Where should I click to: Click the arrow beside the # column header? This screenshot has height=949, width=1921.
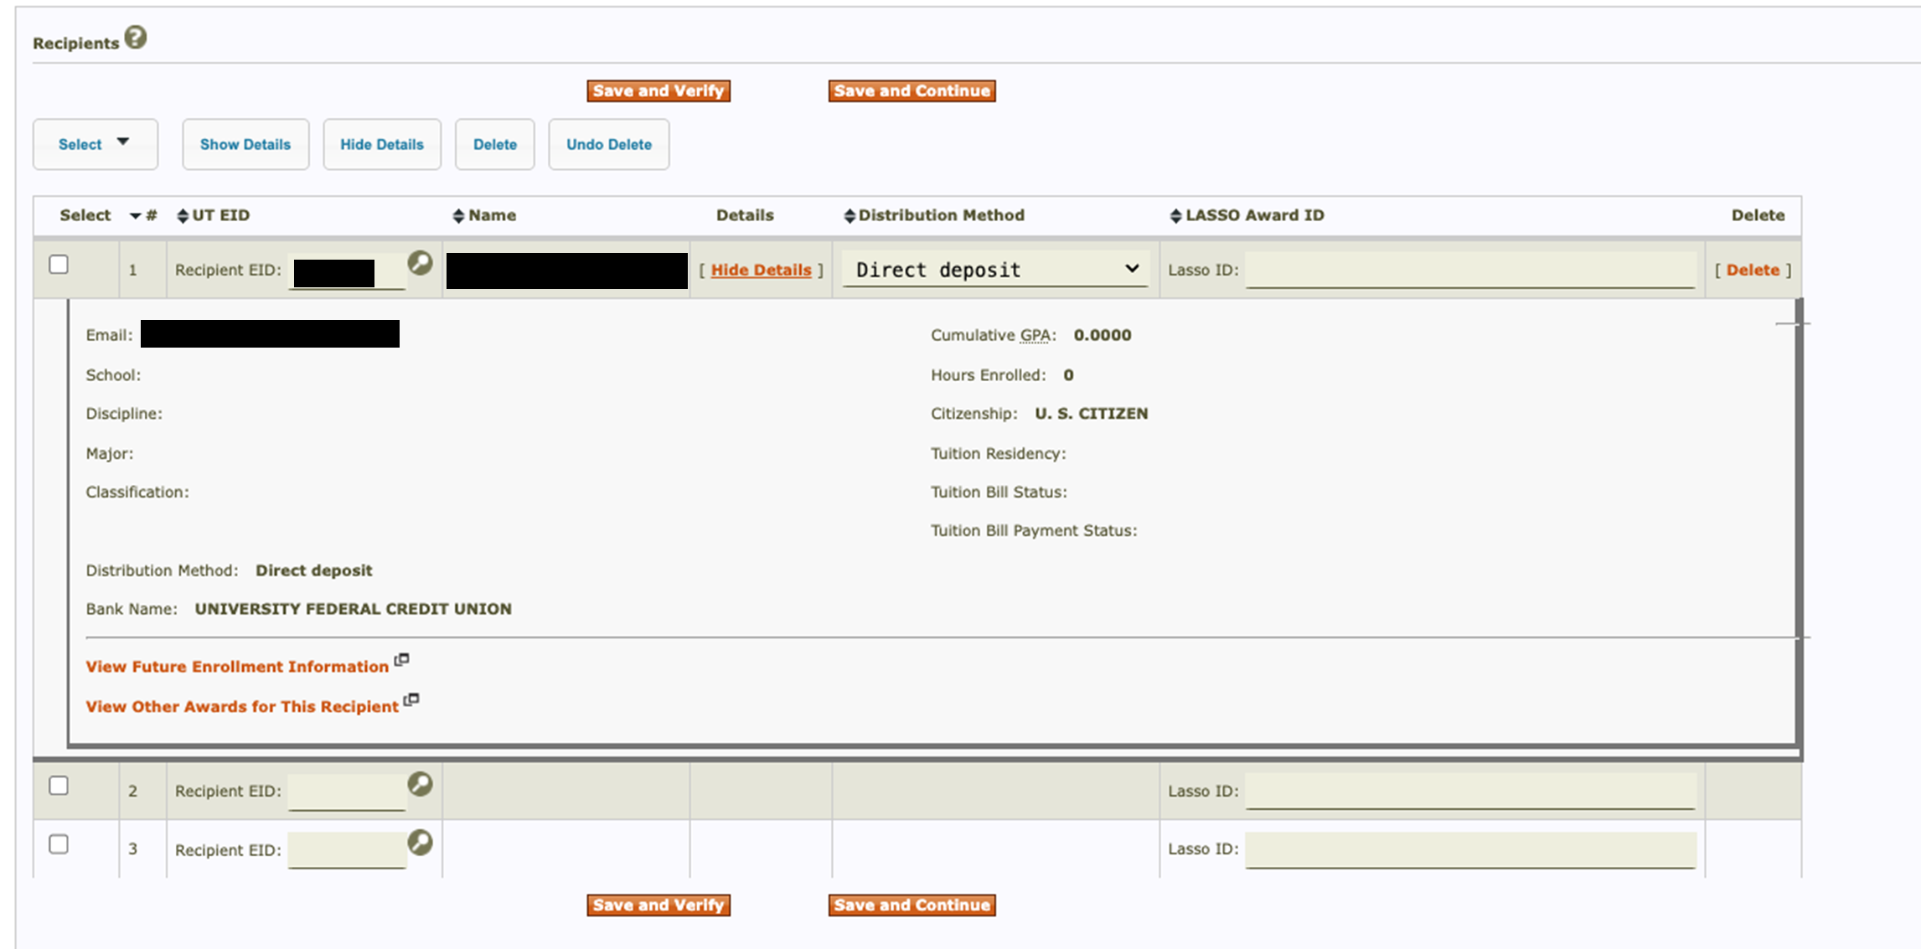tap(136, 216)
